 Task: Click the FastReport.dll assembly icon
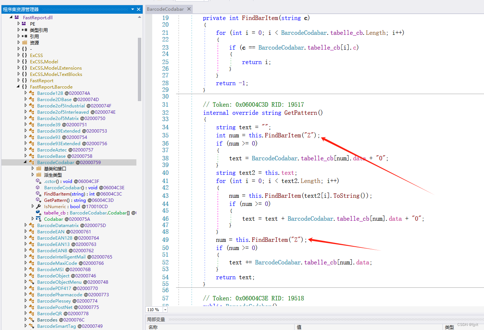point(17,17)
